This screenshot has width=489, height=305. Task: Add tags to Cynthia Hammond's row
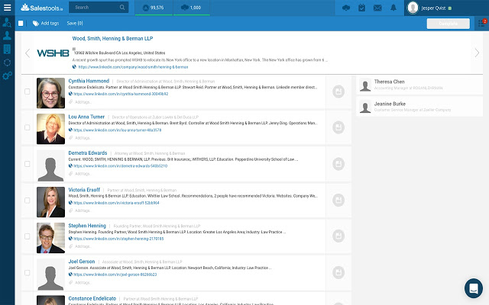pyautogui.click(x=83, y=102)
